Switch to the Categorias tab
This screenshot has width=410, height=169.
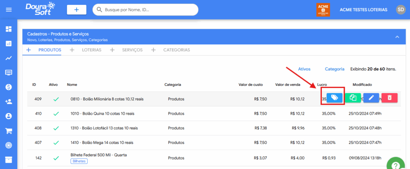click(176, 50)
